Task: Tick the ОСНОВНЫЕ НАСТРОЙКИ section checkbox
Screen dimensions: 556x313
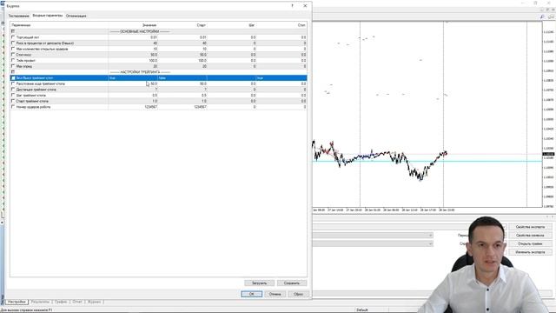Action: tap(13, 31)
